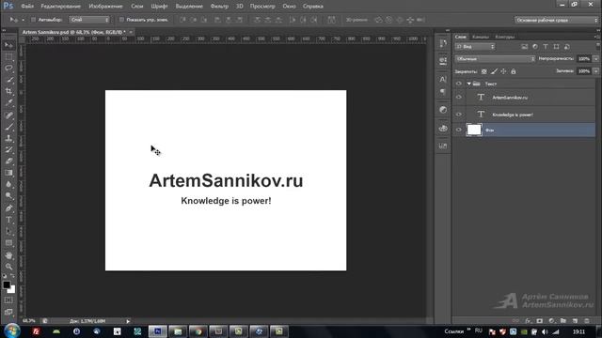Toggle lock position icon
The height and width of the screenshot is (338, 602).
[503, 71]
